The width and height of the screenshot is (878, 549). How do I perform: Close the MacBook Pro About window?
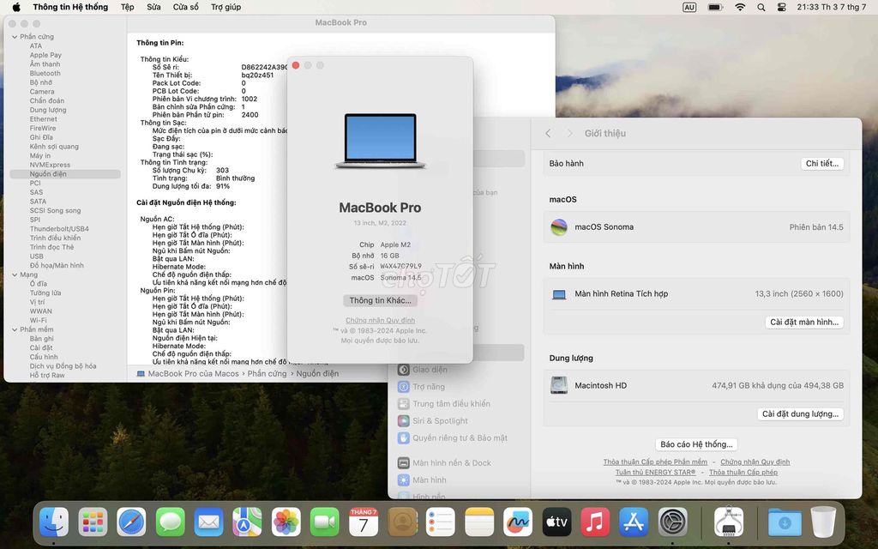(296, 65)
